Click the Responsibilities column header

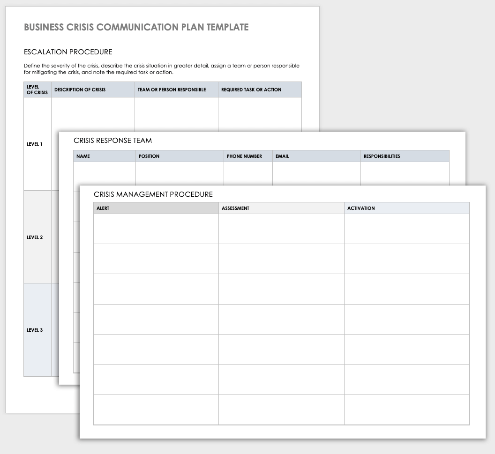[x=382, y=156]
